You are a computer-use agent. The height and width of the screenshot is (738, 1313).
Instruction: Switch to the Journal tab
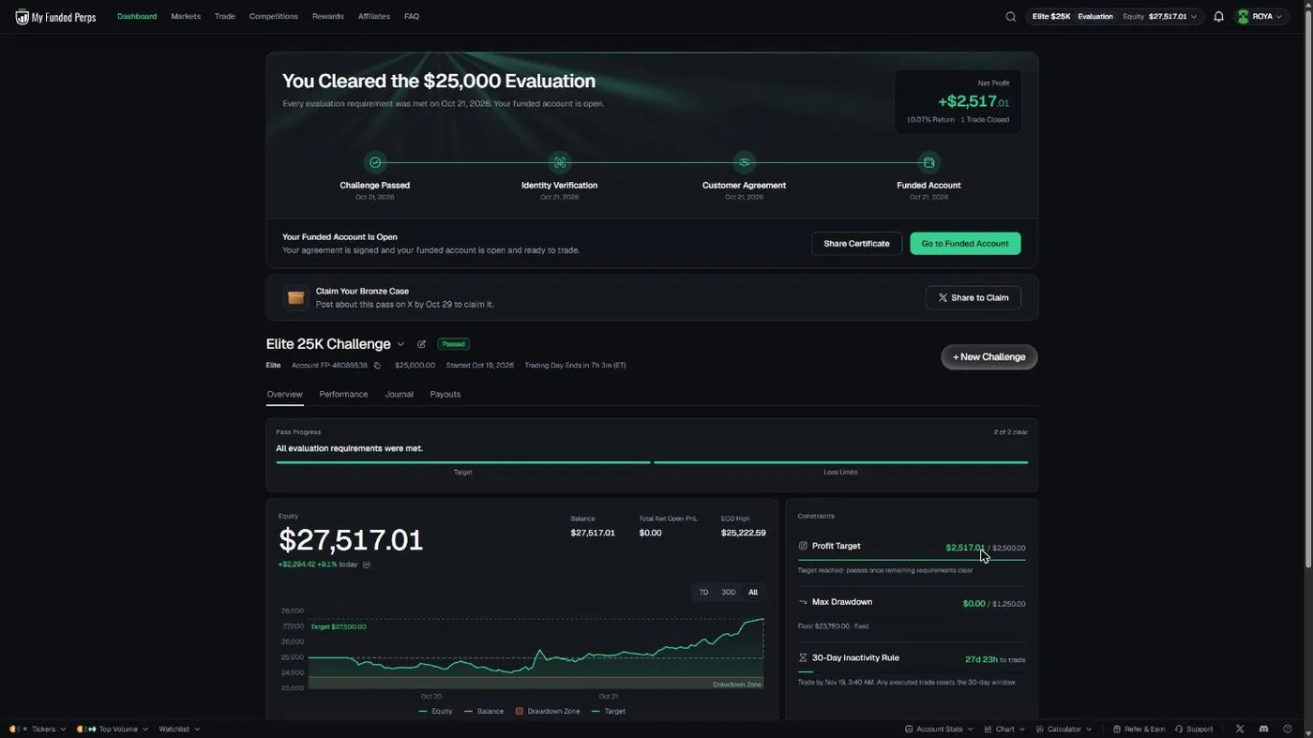coord(399,394)
